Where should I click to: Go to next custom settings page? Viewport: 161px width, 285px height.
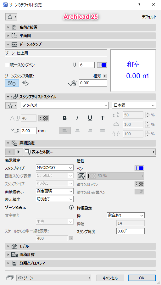[19, 152]
